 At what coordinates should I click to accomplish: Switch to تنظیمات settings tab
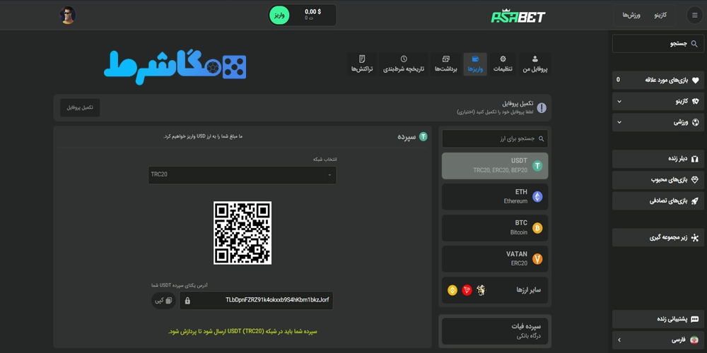[x=503, y=64]
